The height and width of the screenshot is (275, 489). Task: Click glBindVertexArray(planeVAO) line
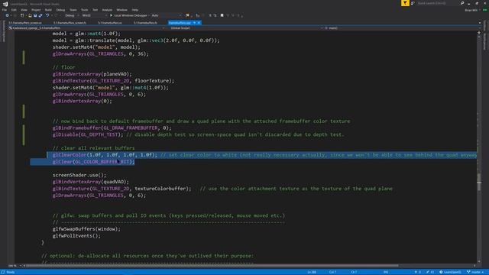tap(92, 74)
